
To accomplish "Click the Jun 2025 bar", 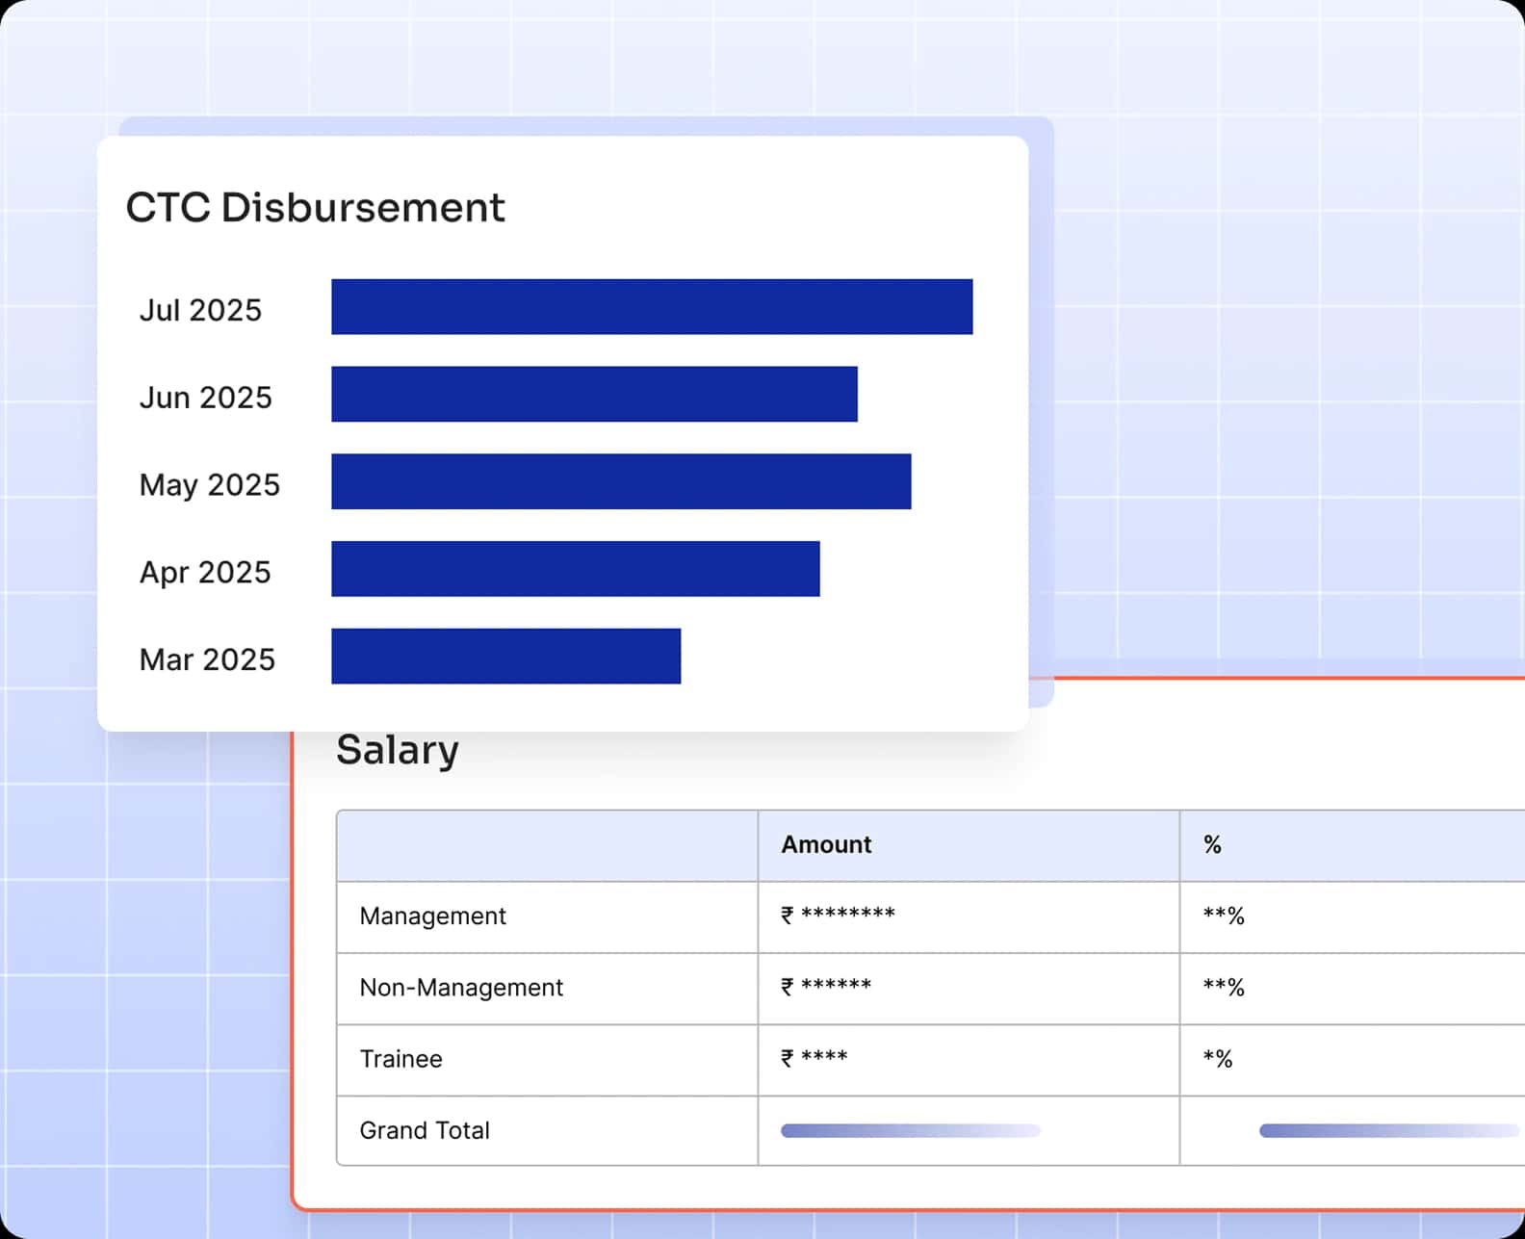I will pos(594,394).
